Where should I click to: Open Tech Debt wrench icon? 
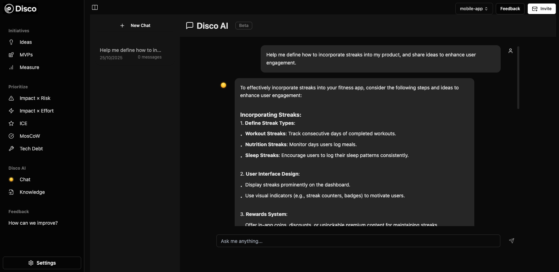click(11, 149)
